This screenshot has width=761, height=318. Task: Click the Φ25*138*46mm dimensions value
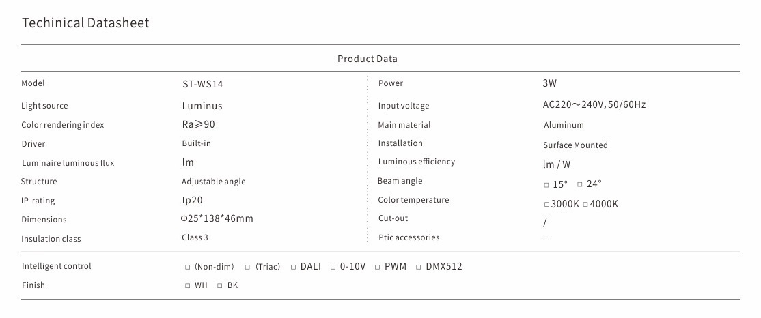217,219
